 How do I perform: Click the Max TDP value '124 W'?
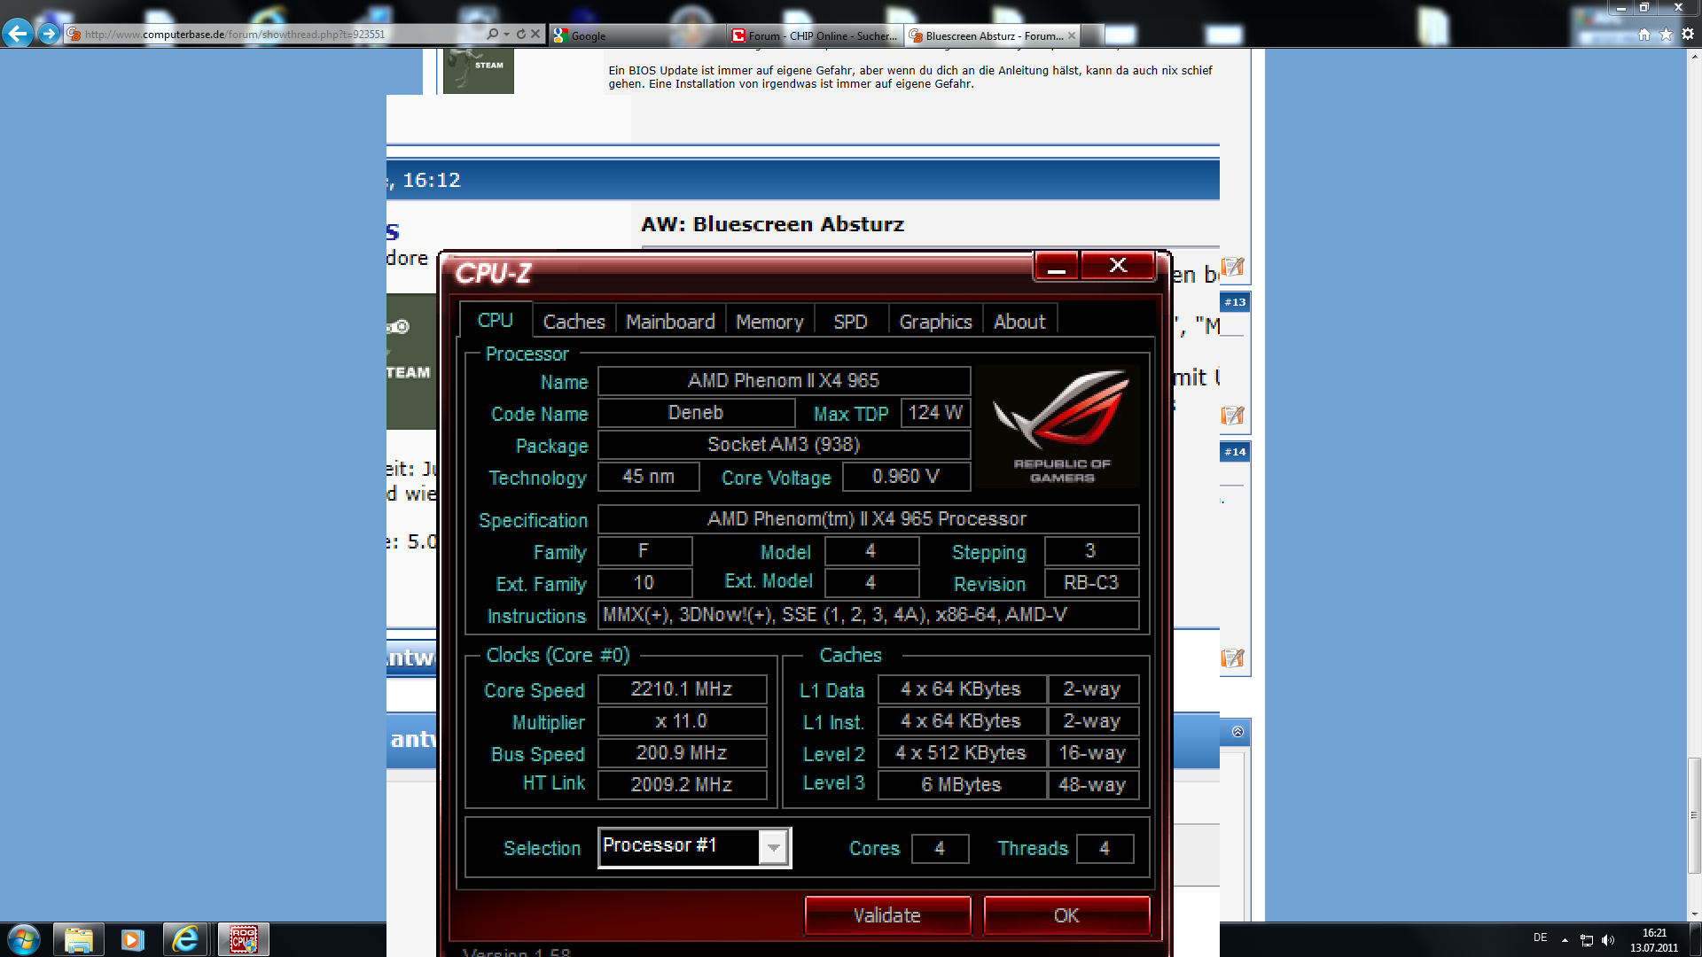click(x=935, y=413)
